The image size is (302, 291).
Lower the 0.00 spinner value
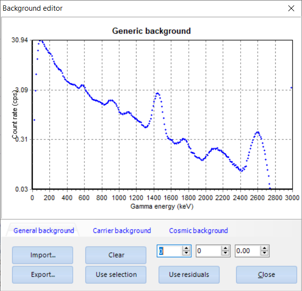tap(264, 253)
